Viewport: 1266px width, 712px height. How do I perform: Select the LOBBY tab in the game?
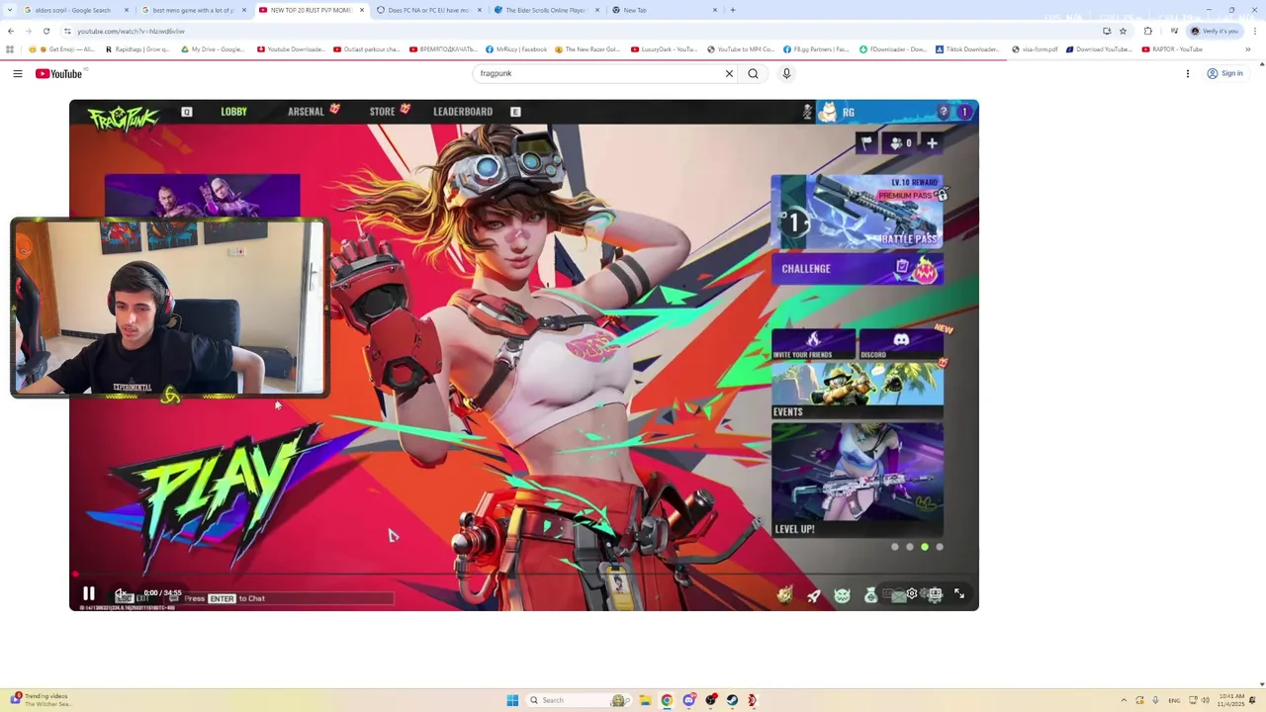pos(233,112)
